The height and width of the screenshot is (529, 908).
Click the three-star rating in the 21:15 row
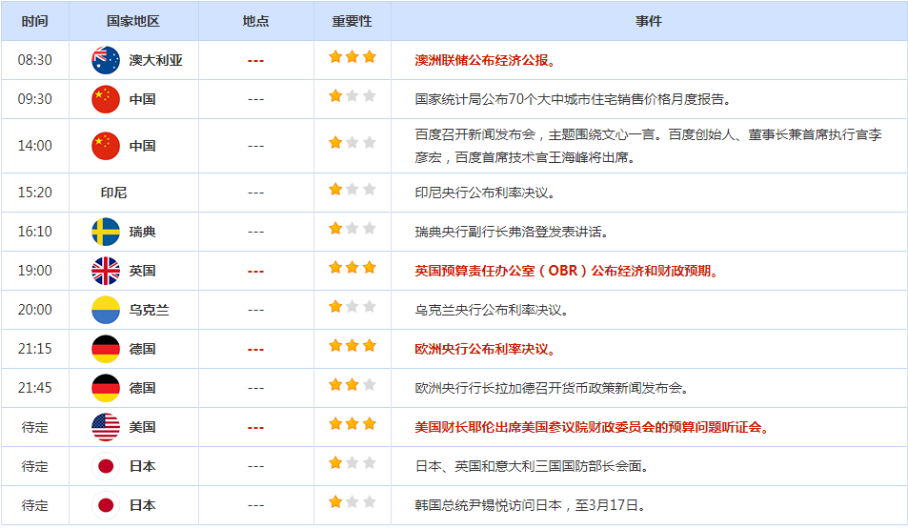[353, 346]
